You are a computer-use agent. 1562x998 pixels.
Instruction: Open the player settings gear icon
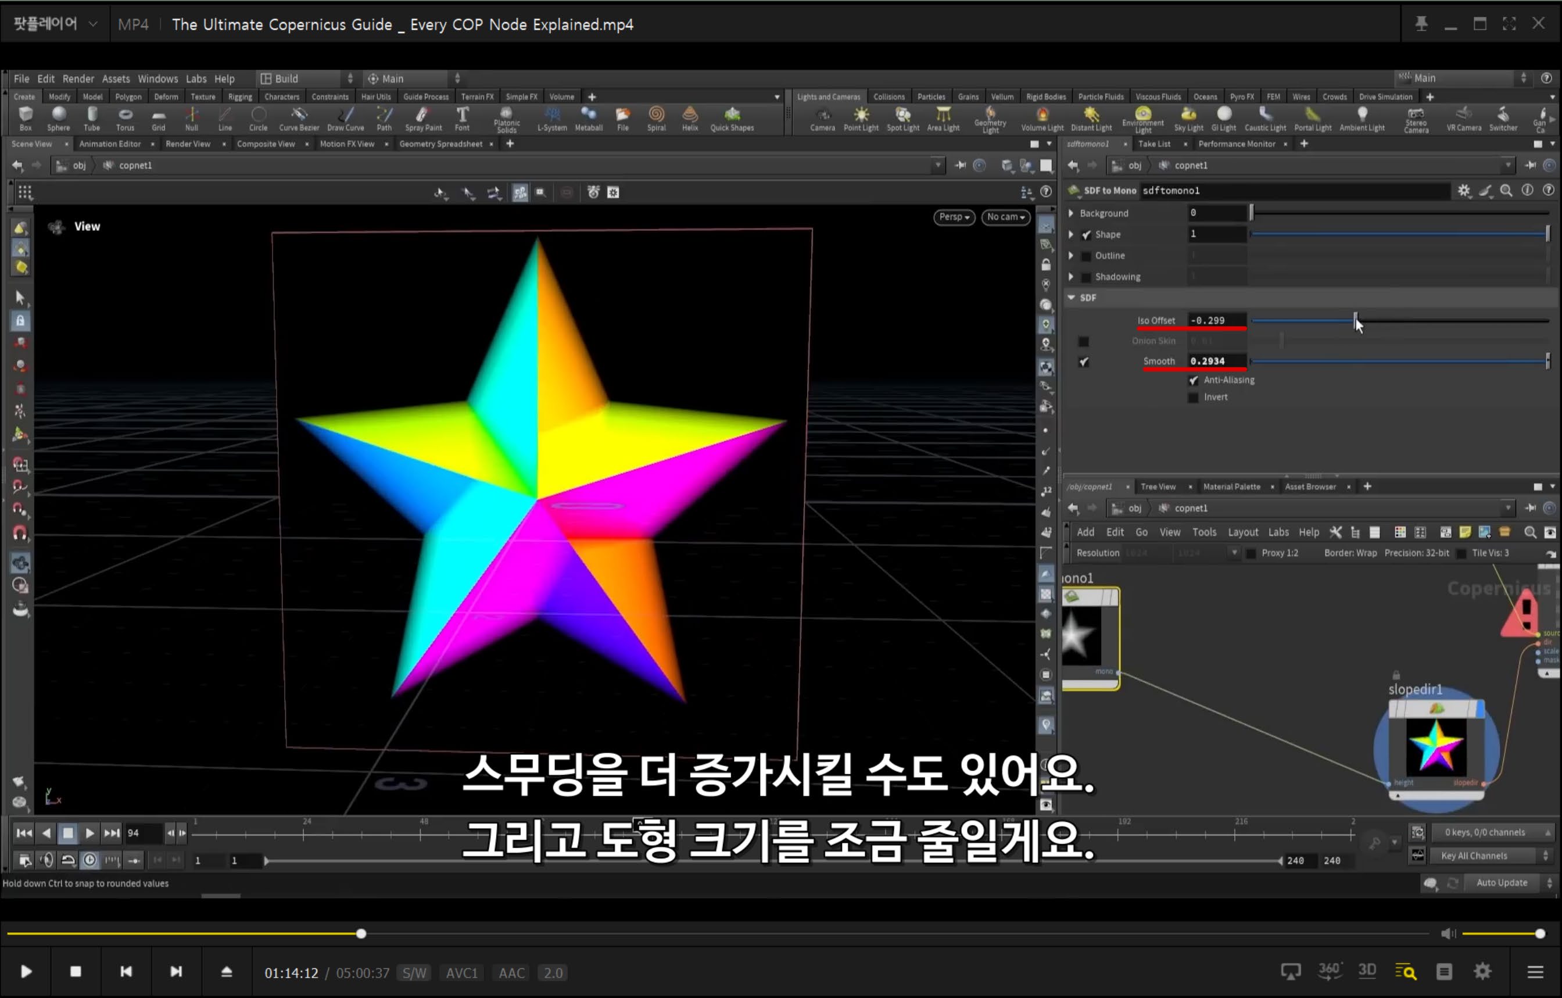pyautogui.click(x=1482, y=971)
